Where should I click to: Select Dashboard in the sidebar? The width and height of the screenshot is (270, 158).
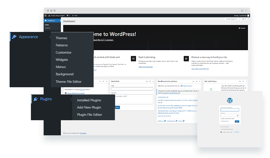[x=52, y=21]
